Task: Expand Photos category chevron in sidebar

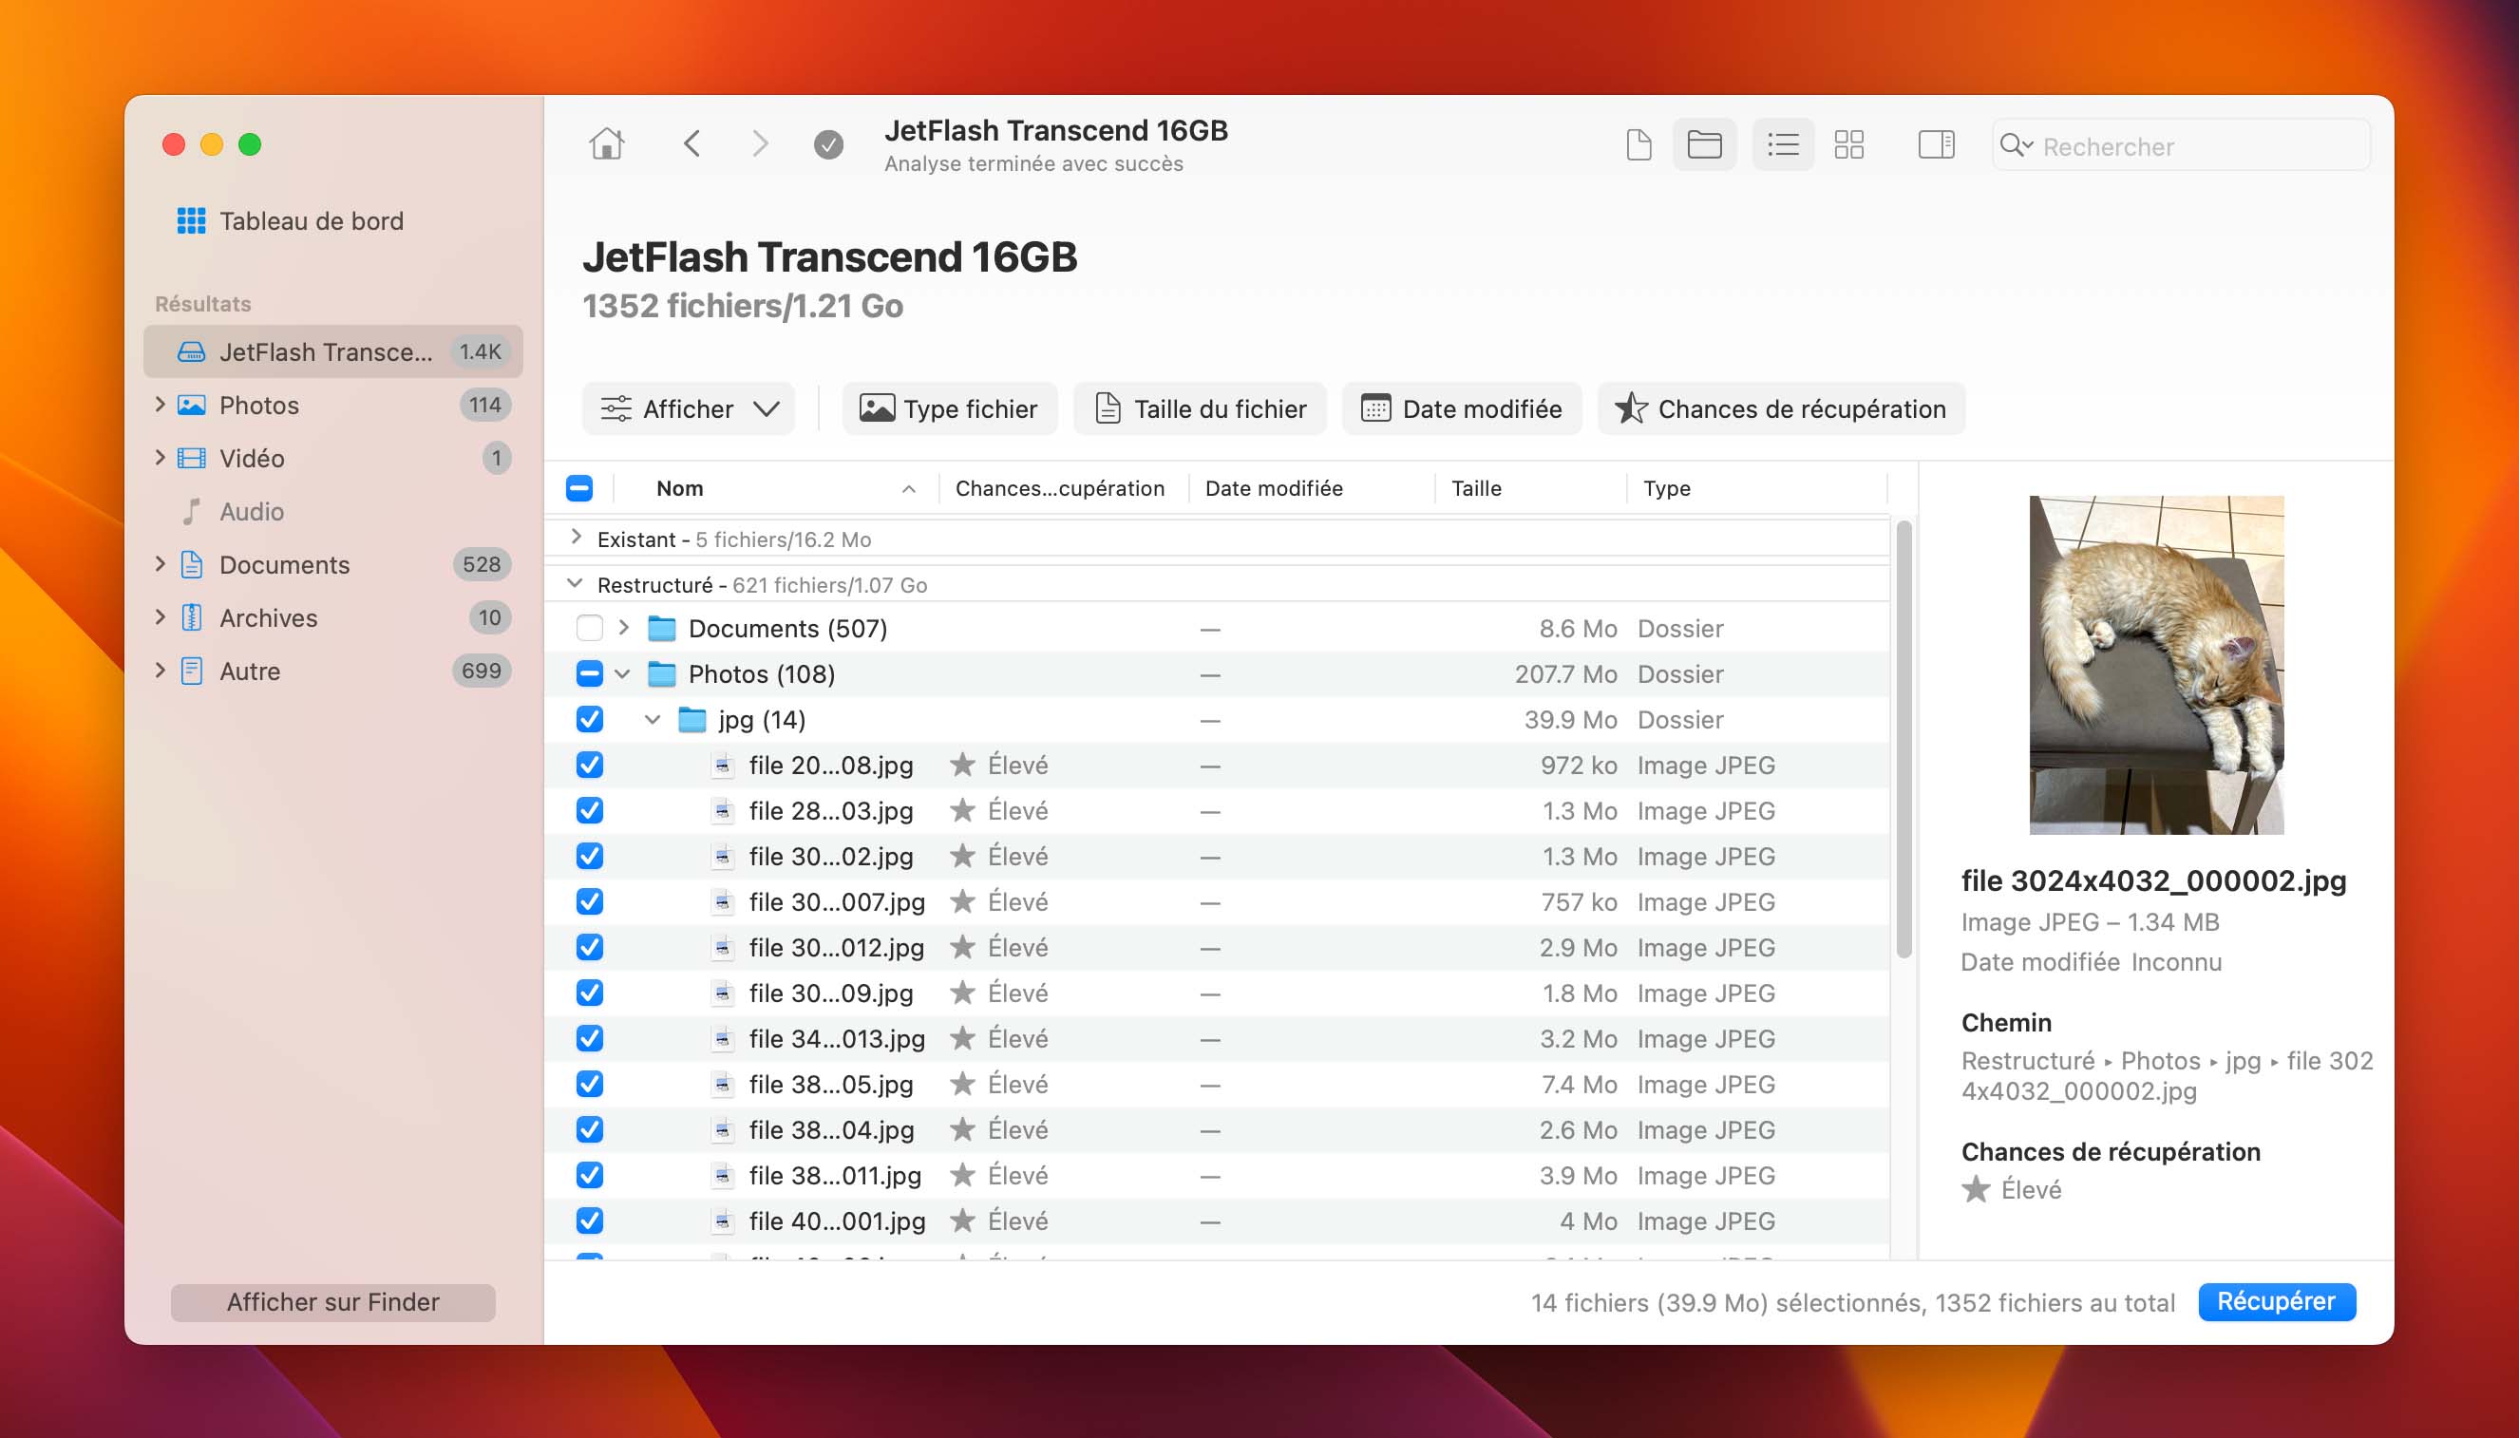Action: [160, 405]
